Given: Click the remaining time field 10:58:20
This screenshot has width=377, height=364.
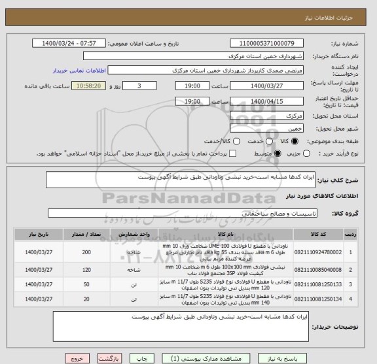Looking at the screenshot, I should (x=89, y=86).
